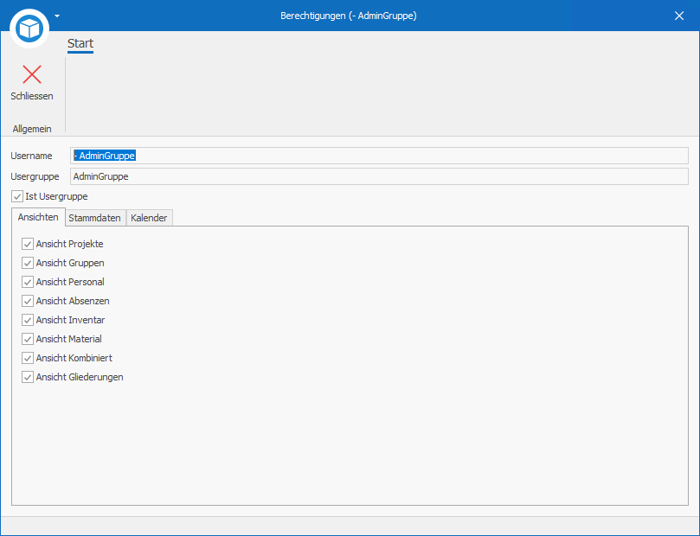
Task: Toggle the Ist Usergruppe checkbox
Action: click(17, 196)
